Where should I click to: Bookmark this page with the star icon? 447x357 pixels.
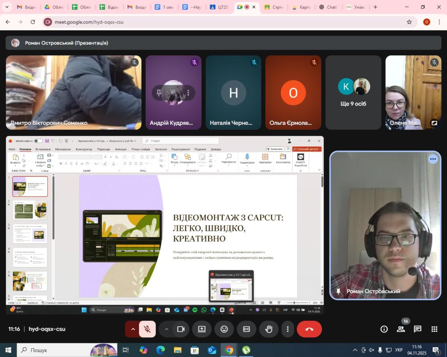coord(409,22)
